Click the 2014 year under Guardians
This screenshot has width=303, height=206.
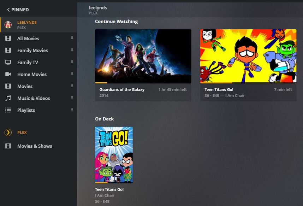tap(104, 95)
